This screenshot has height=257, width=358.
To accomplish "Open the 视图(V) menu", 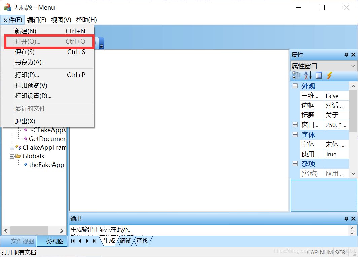I will tap(61, 20).
